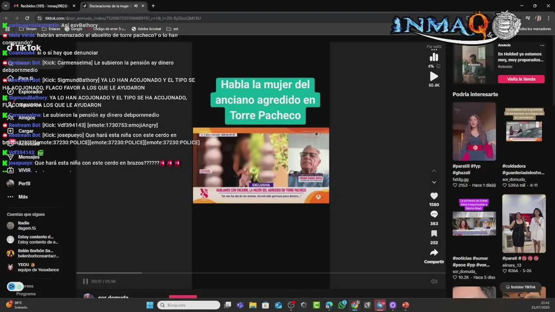Open the ext bookmarks folder
Screen dimensions: 555x312
click(x=172, y=29)
